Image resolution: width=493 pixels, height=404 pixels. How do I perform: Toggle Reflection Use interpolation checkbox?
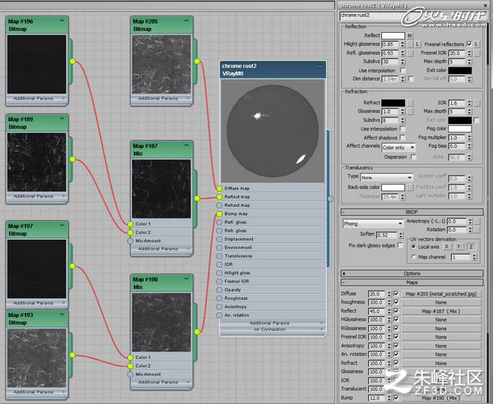pos(403,71)
